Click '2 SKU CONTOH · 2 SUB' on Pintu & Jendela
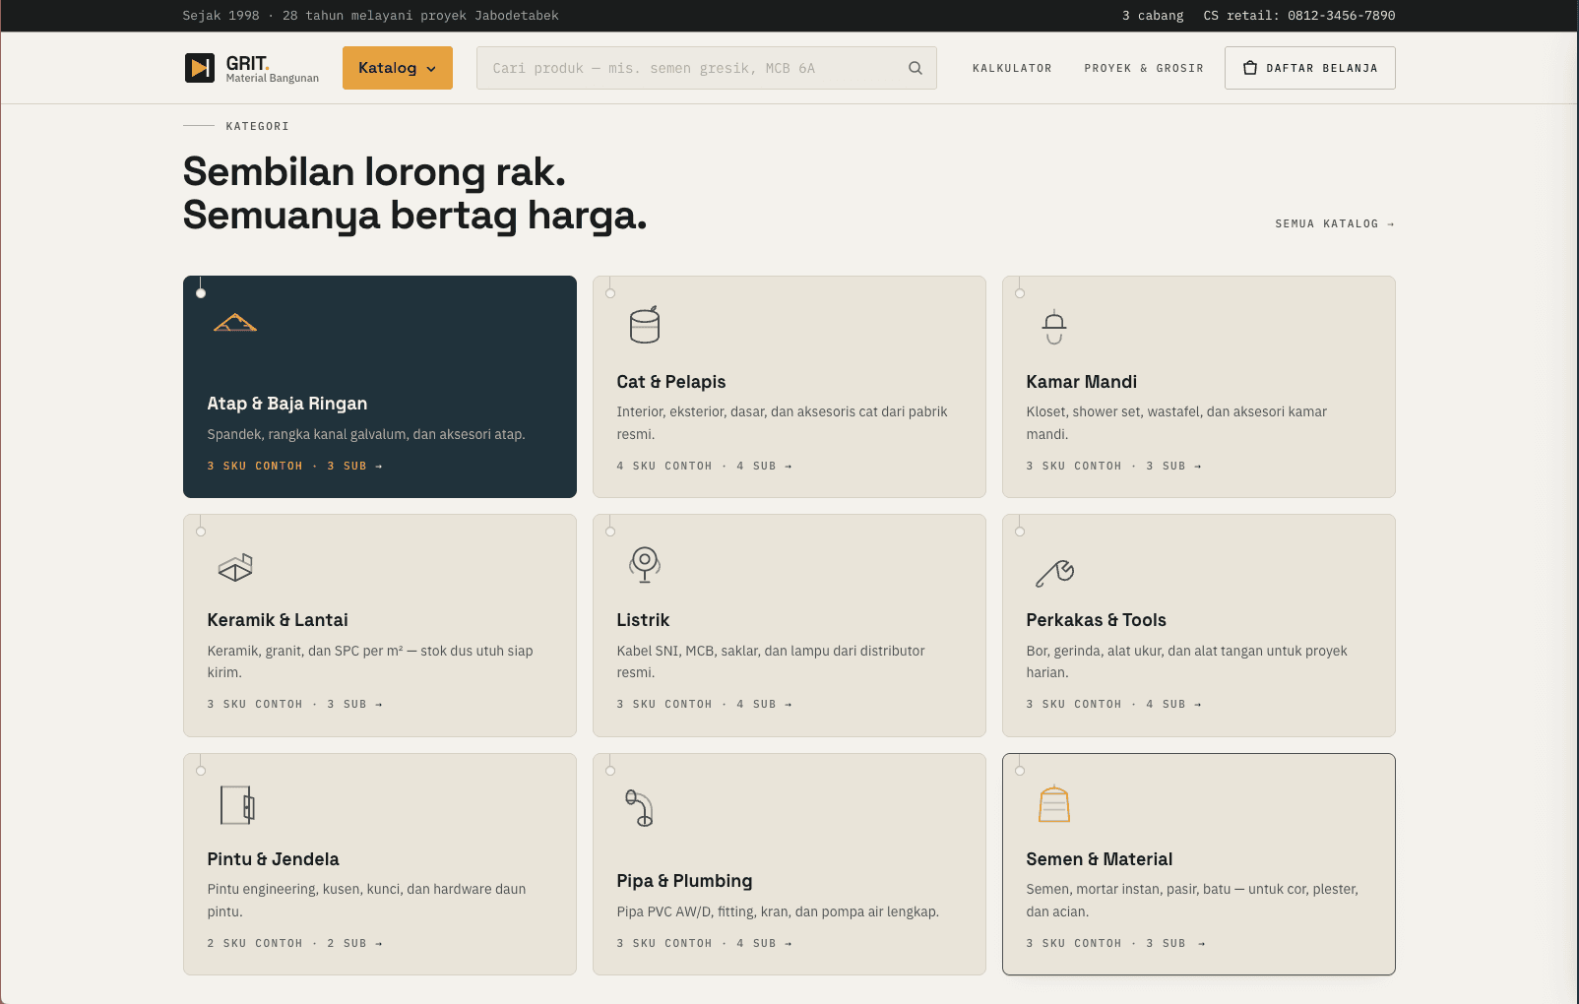Screen dimensions: 1579x1004 point(294,944)
